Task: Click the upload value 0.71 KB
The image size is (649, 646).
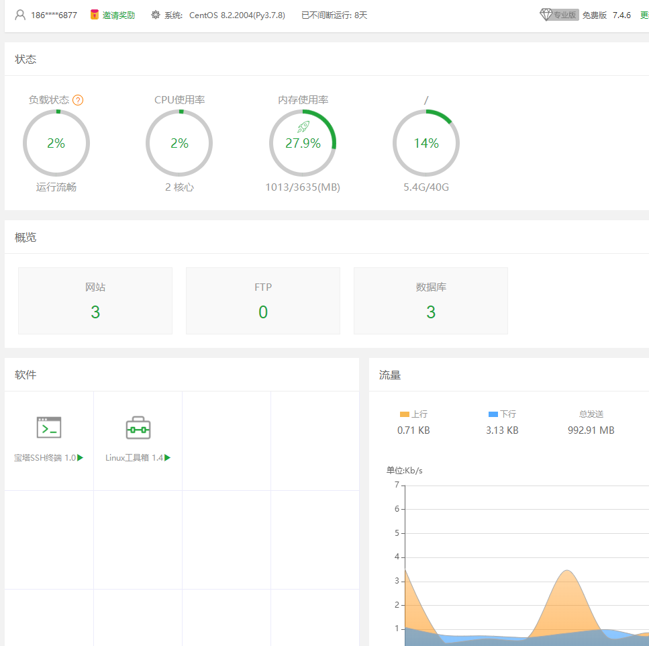Action: coord(413,430)
